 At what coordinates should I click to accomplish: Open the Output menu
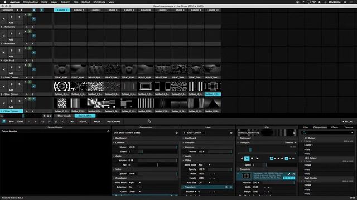[x=85, y=2]
